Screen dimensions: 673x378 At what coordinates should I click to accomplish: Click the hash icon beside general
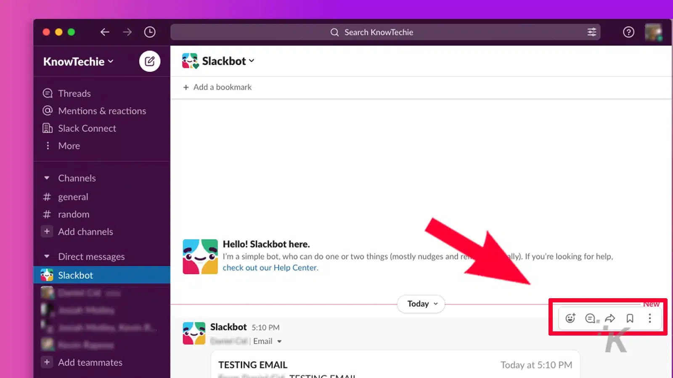tap(47, 197)
